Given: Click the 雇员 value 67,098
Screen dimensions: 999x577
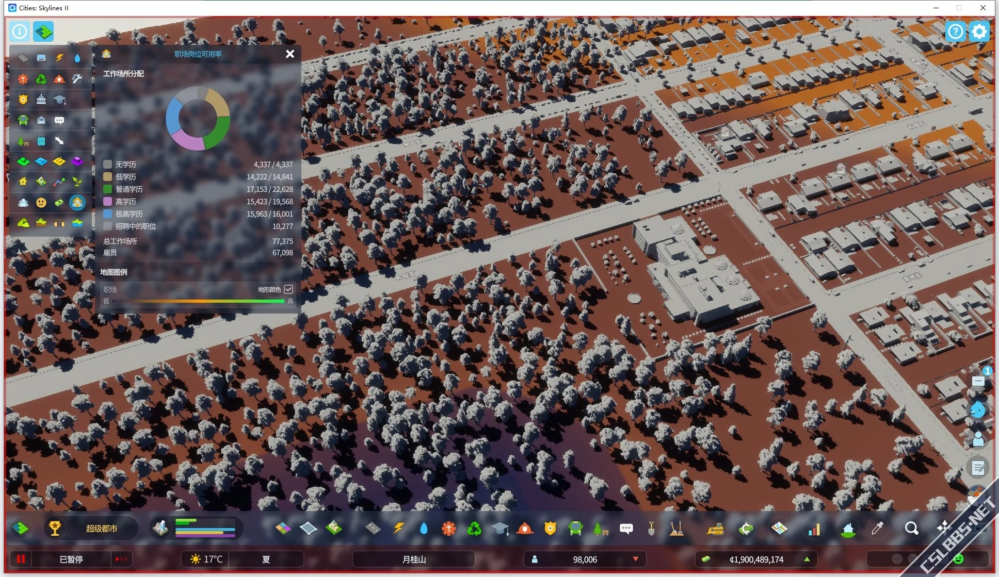Looking at the screenshot, I should click(282, 253).
